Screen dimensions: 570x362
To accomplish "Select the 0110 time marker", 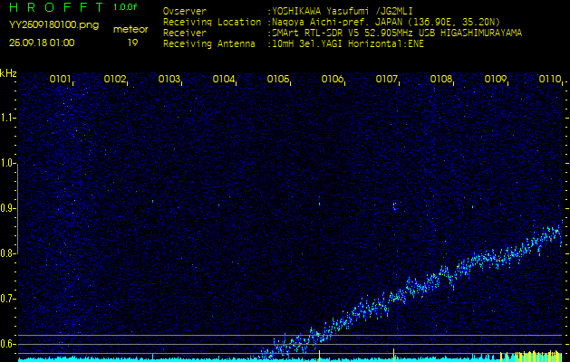I will tap(549, 80).
